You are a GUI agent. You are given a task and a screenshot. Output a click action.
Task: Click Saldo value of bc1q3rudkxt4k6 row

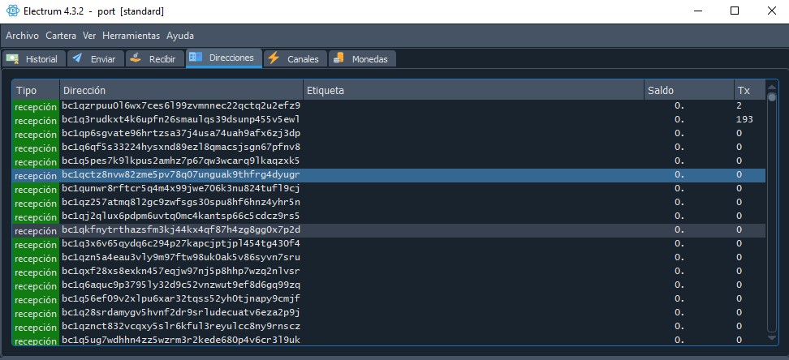point(679,120)
